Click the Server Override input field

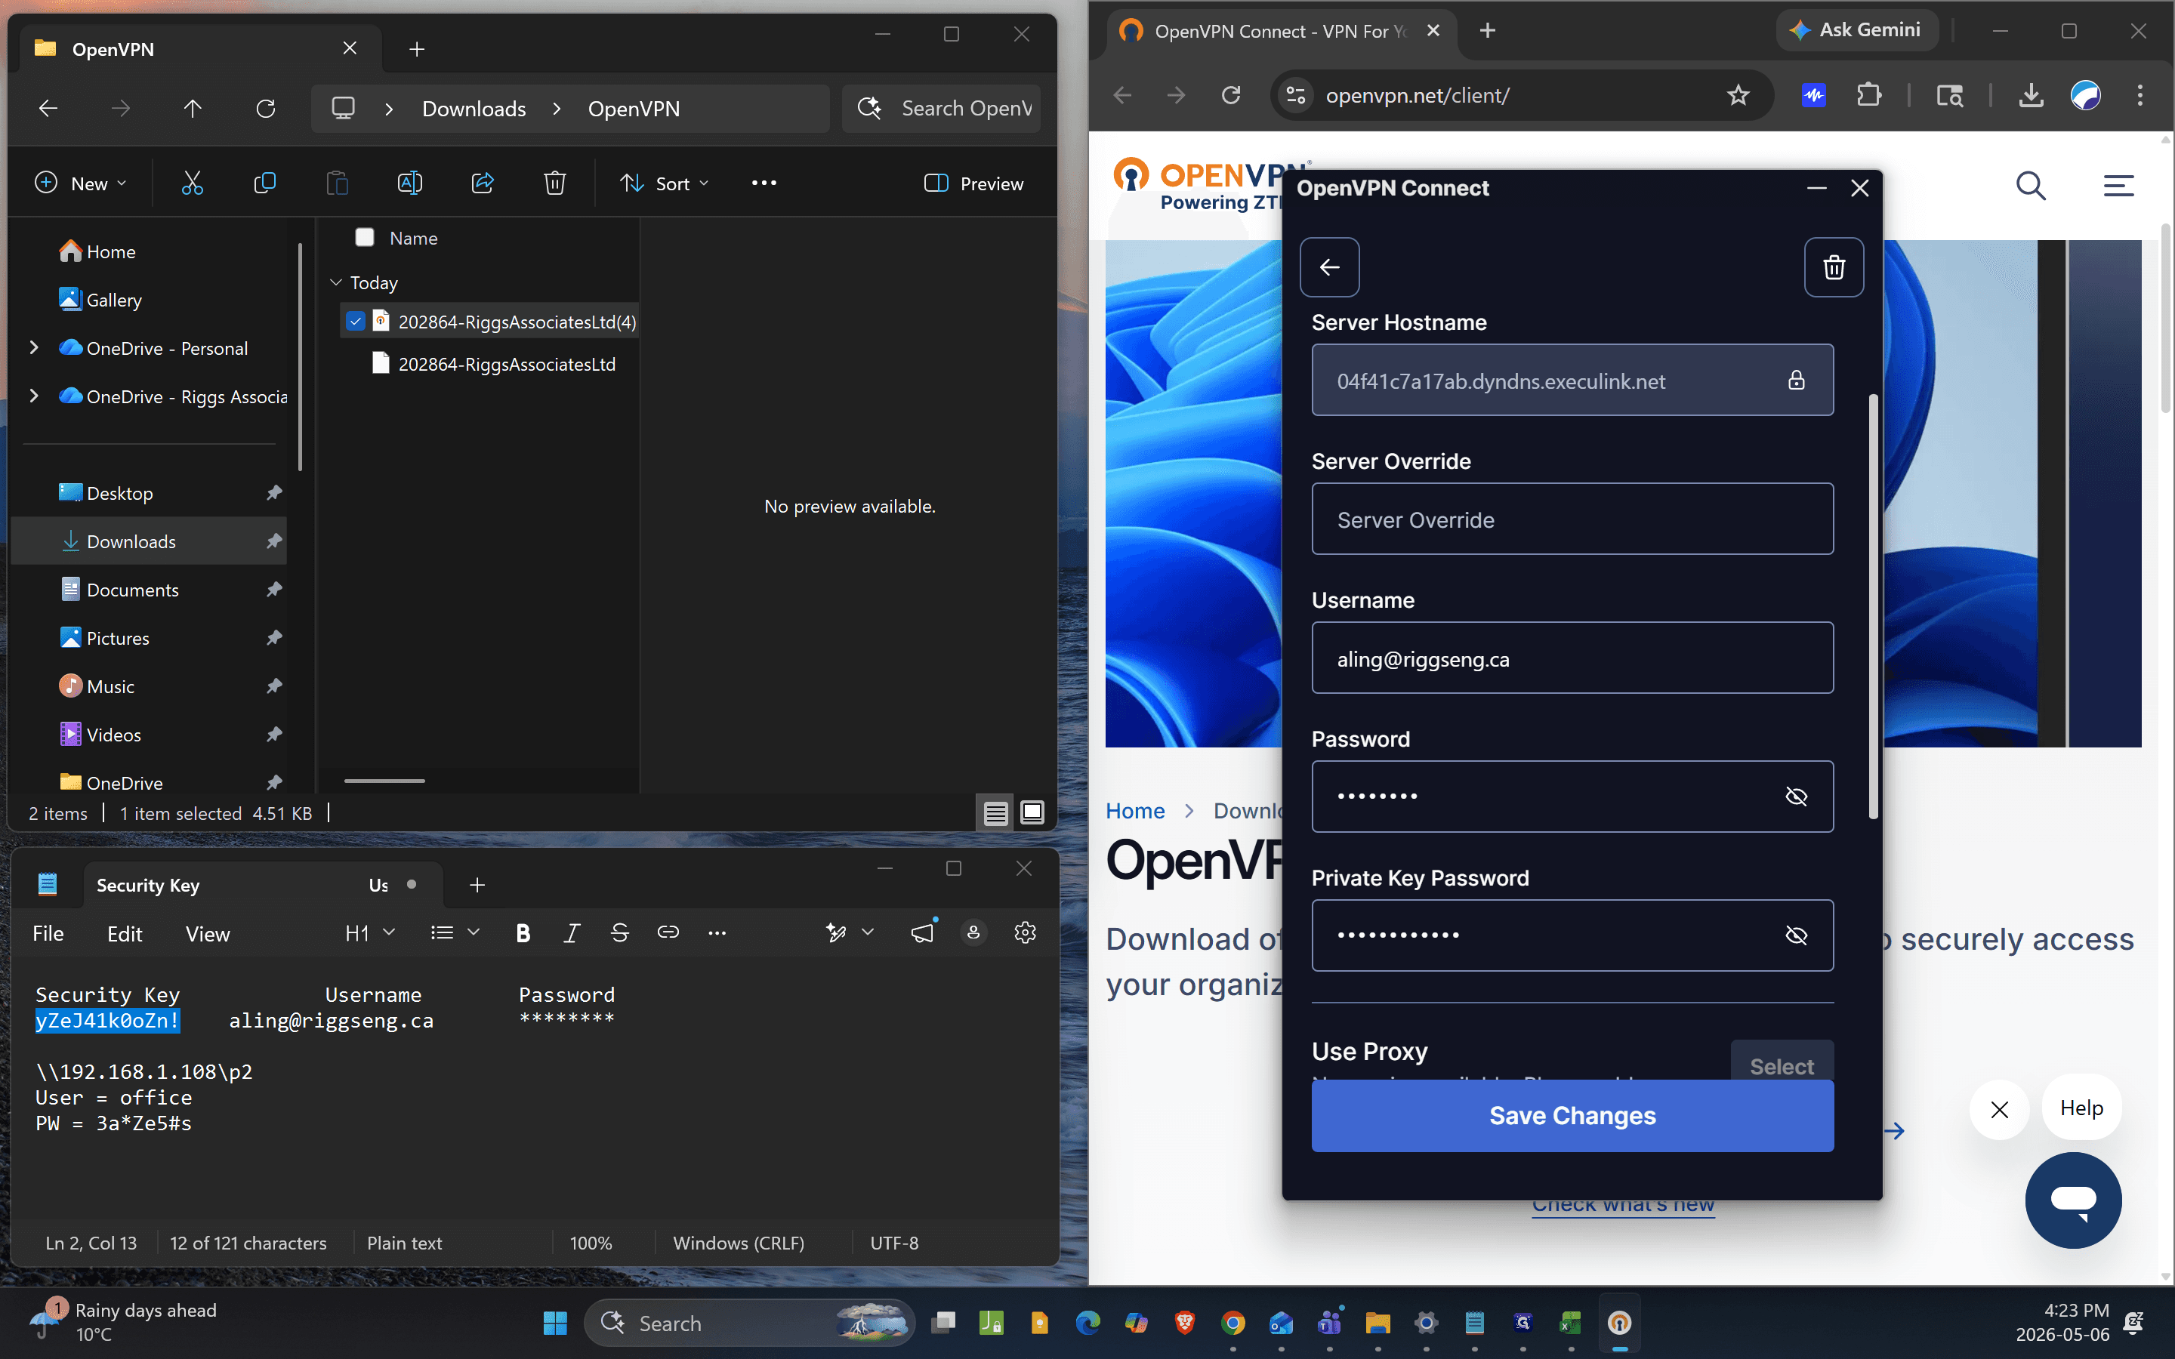point(1572,519)
